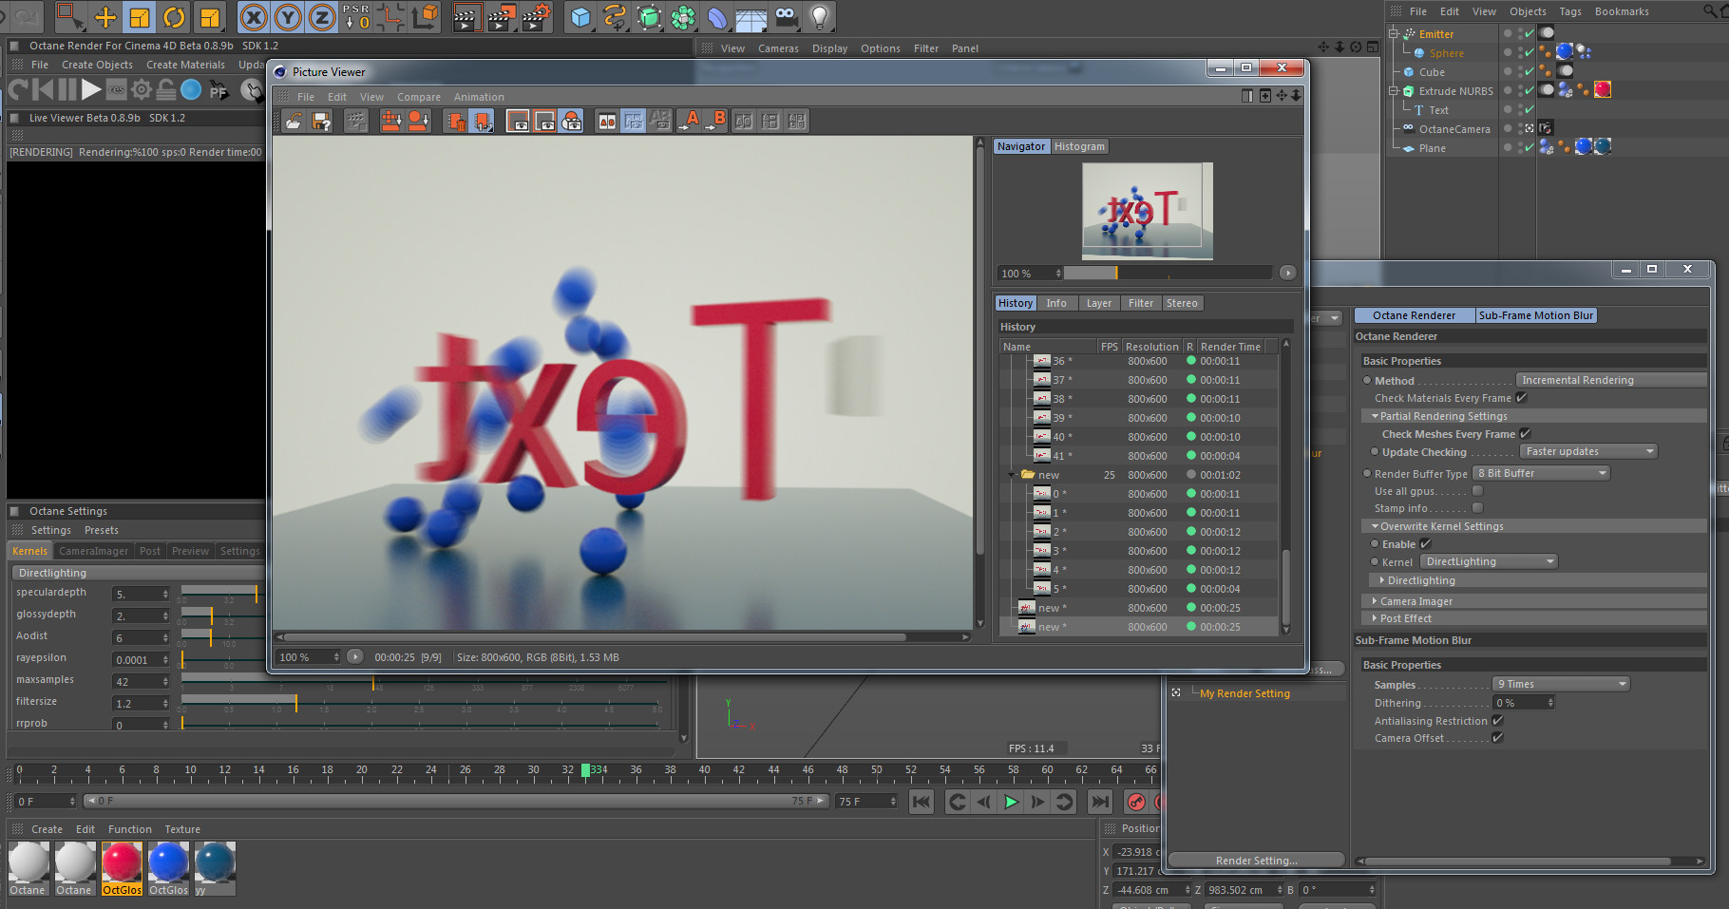Toggle the X axis lock
This screenshot has height=909, width=1729.
tap(254, 16)
